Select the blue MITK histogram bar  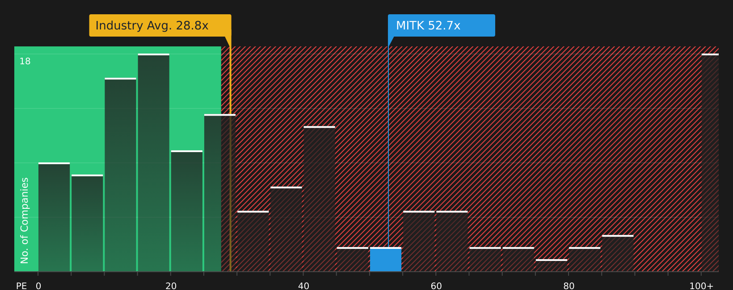pos(386,260)
